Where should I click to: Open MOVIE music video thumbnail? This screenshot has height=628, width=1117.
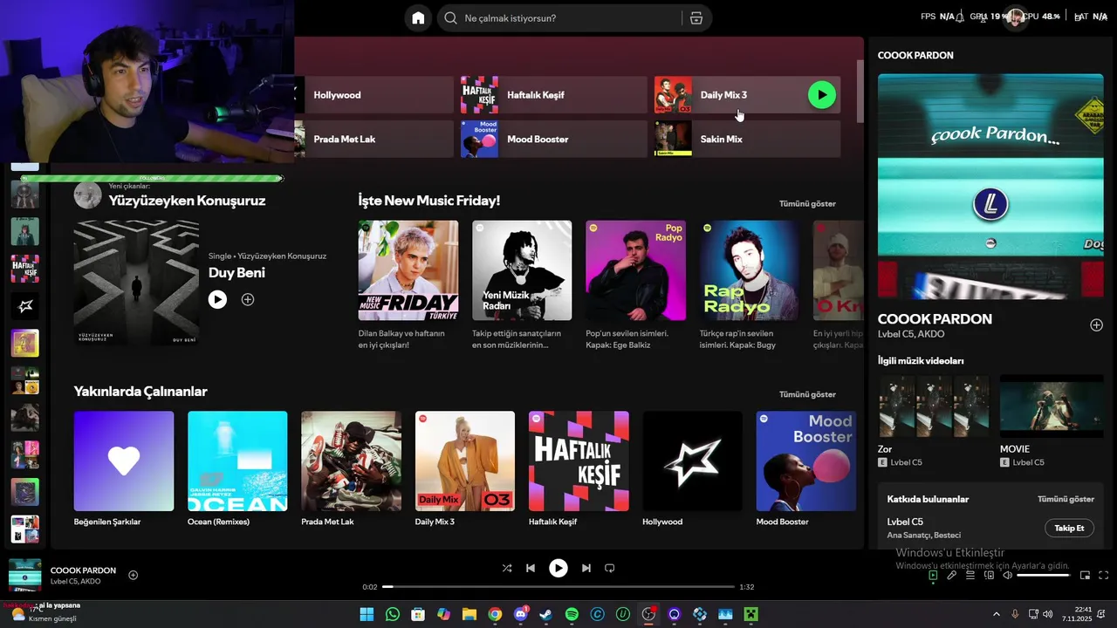pyautogui.click(x=1052, y=406)
